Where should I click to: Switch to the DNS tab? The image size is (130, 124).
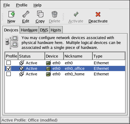44,30
